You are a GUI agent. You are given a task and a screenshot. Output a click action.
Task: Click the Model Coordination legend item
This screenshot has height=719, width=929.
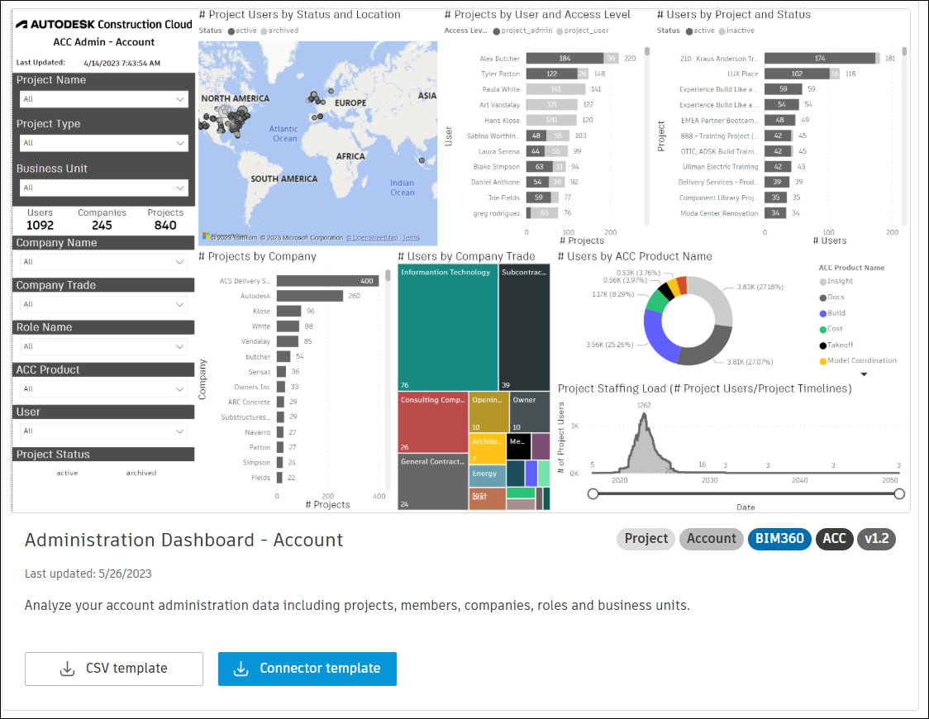(x=858, y=360)
